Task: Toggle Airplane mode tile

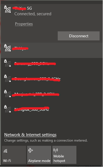Action: pos(39,155)
